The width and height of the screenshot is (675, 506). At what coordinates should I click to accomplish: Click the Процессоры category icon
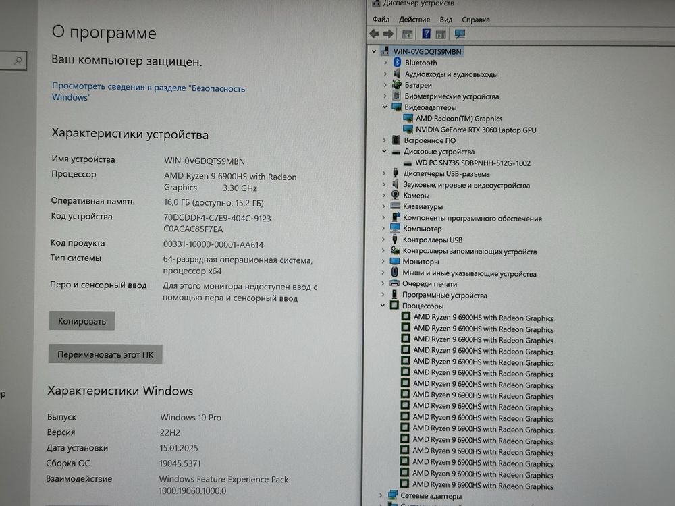point(394,305)
